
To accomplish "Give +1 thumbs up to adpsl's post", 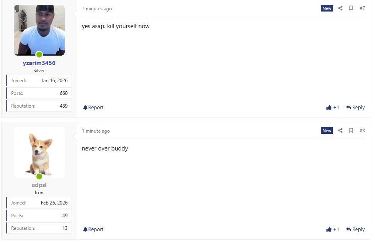I will [x=332, y=229].
